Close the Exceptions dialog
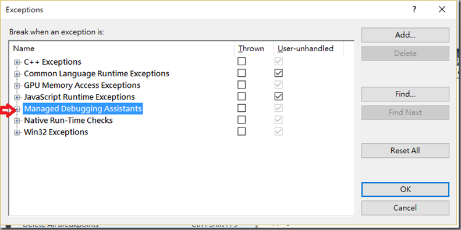461x230 pixels. click(442, 10)
